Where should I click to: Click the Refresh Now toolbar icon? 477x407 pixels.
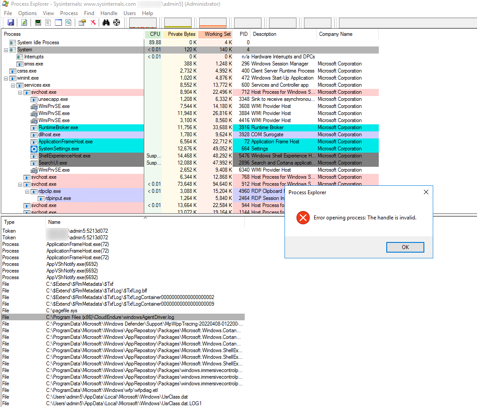(x=24, y=23)
